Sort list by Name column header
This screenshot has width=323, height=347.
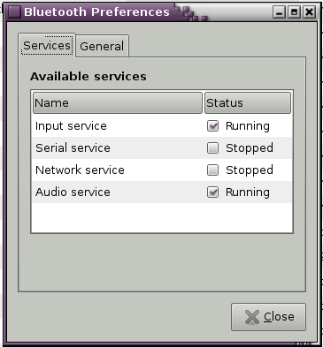(118, 103)
